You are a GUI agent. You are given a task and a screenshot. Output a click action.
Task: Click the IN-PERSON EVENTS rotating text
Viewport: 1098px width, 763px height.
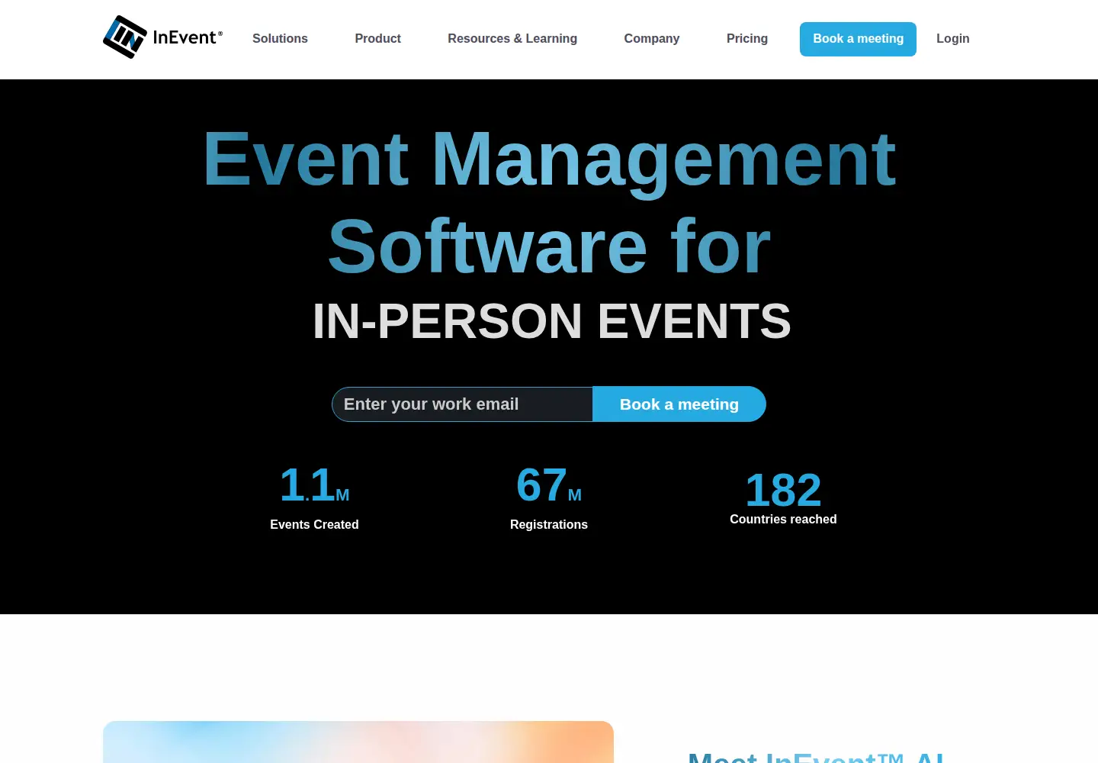coord(552,321)
